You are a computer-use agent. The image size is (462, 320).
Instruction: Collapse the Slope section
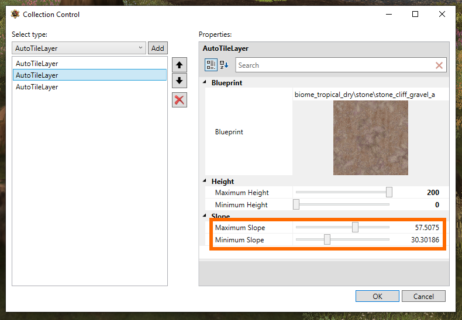[205, 215]
